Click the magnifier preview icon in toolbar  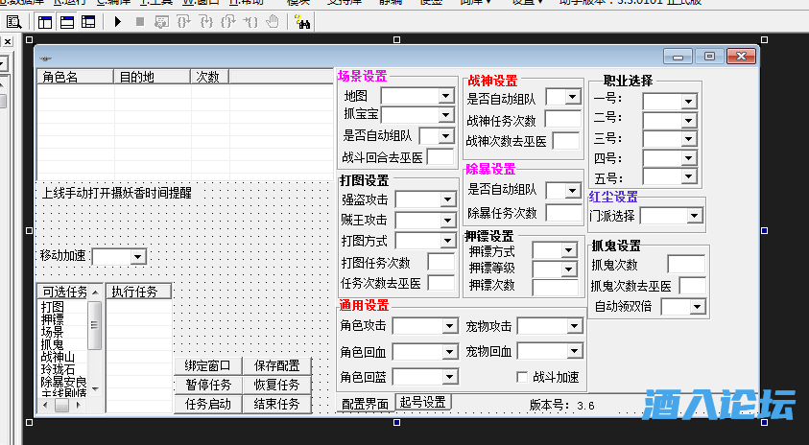[x=14, y=21]
